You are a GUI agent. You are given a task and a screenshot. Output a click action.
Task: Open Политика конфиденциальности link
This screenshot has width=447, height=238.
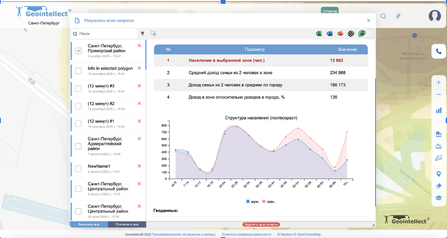click(246, 234)
